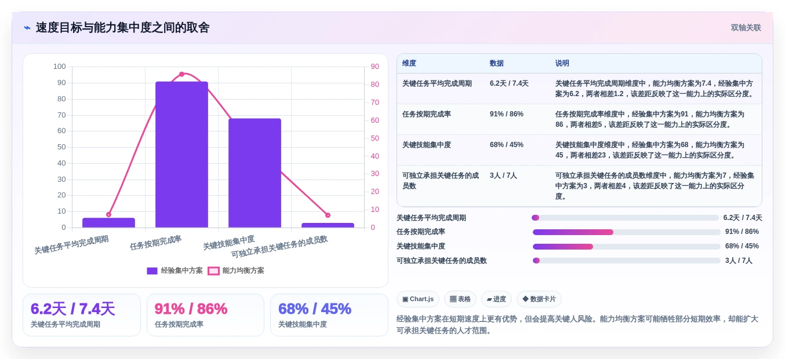Click the progress bar for 可独立承担关键任务的成员数
This screenshot has width=785, height=359.
tap(627, 261)
